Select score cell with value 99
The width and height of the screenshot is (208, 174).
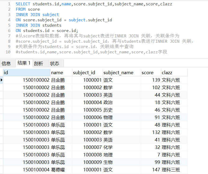(x=151, y=162)
